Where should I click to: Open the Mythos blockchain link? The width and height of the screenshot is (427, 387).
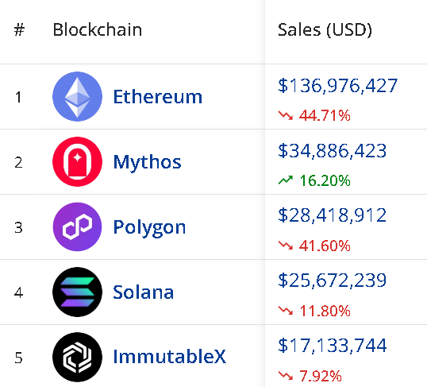coord(147,163)
